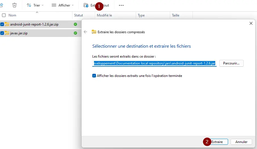This screenshot has height=149, width=257.
Task: Click the Statut column header
Action: point(78,15)
